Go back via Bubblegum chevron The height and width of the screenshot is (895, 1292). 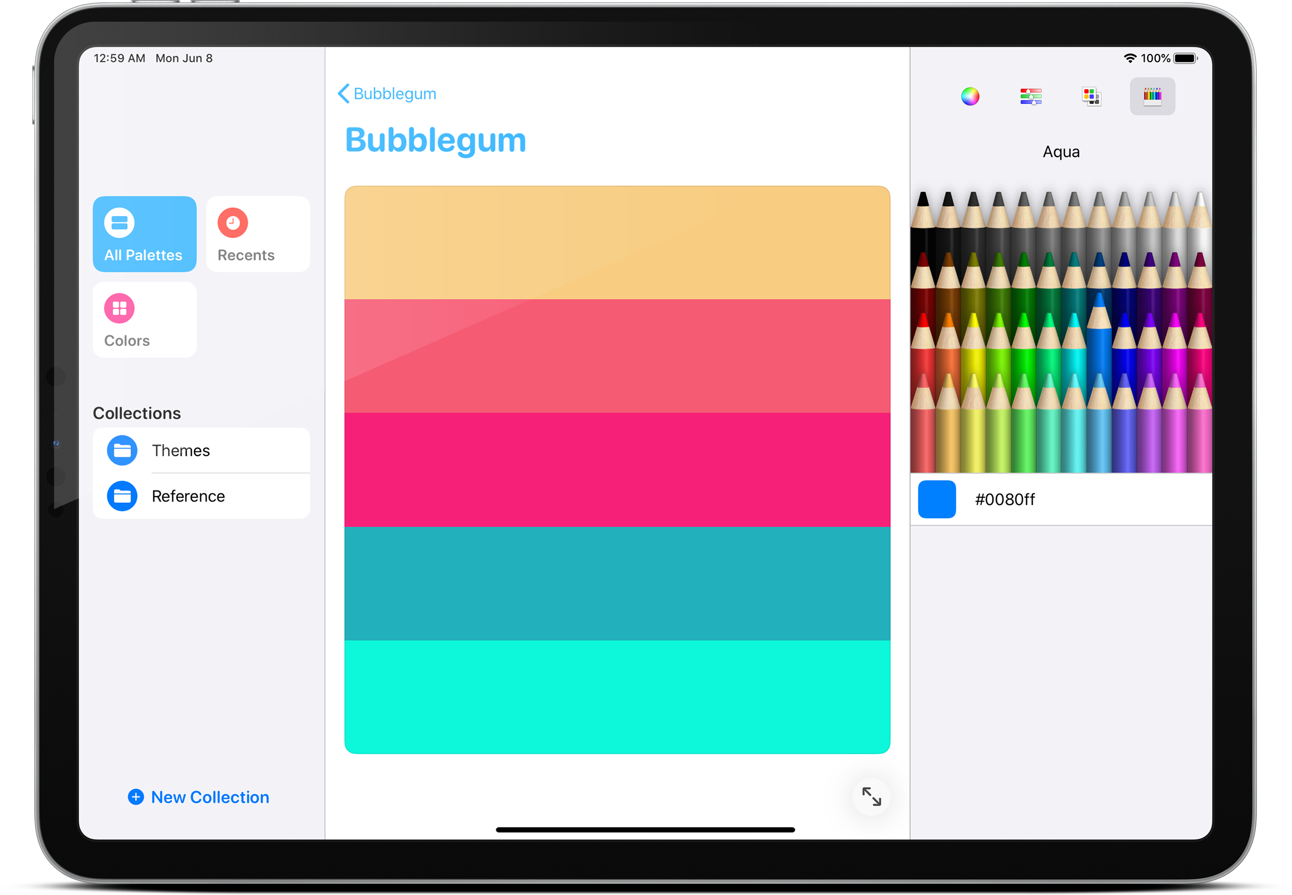coord(344,93)
